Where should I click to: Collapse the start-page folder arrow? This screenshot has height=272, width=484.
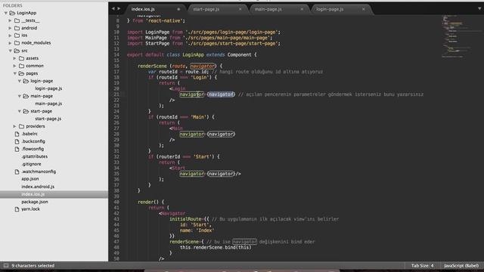(x=19, y=111)
